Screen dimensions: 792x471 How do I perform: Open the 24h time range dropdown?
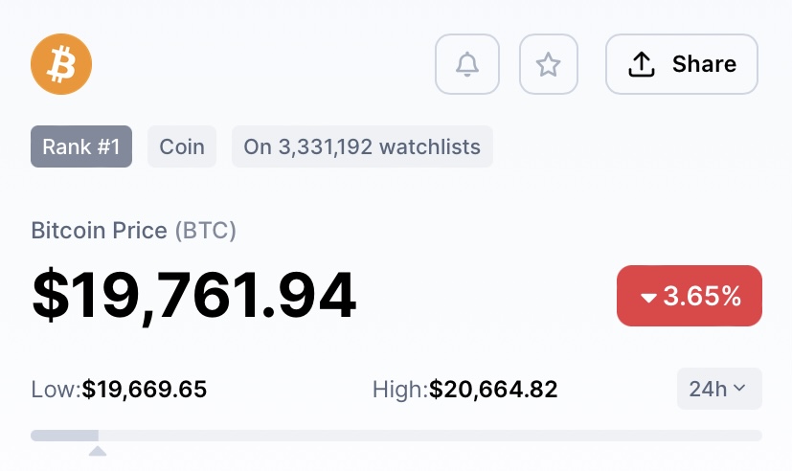pos(719,389)
